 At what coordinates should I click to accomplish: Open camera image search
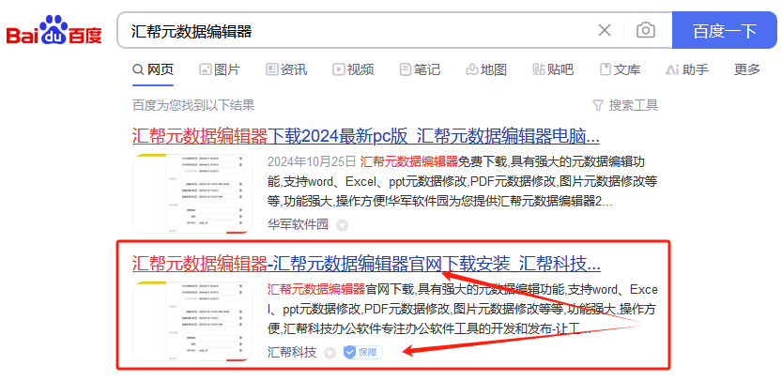tap(645, 30)
